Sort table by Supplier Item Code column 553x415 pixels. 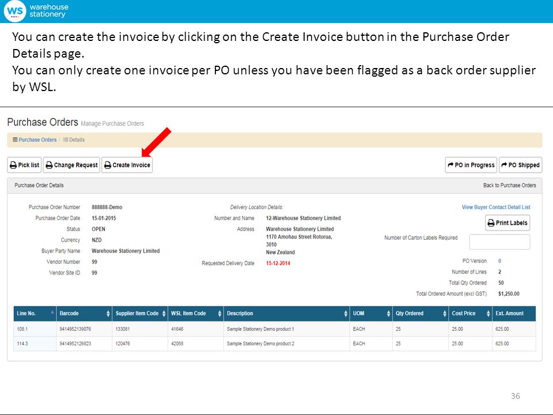click(x=140, y=314)
